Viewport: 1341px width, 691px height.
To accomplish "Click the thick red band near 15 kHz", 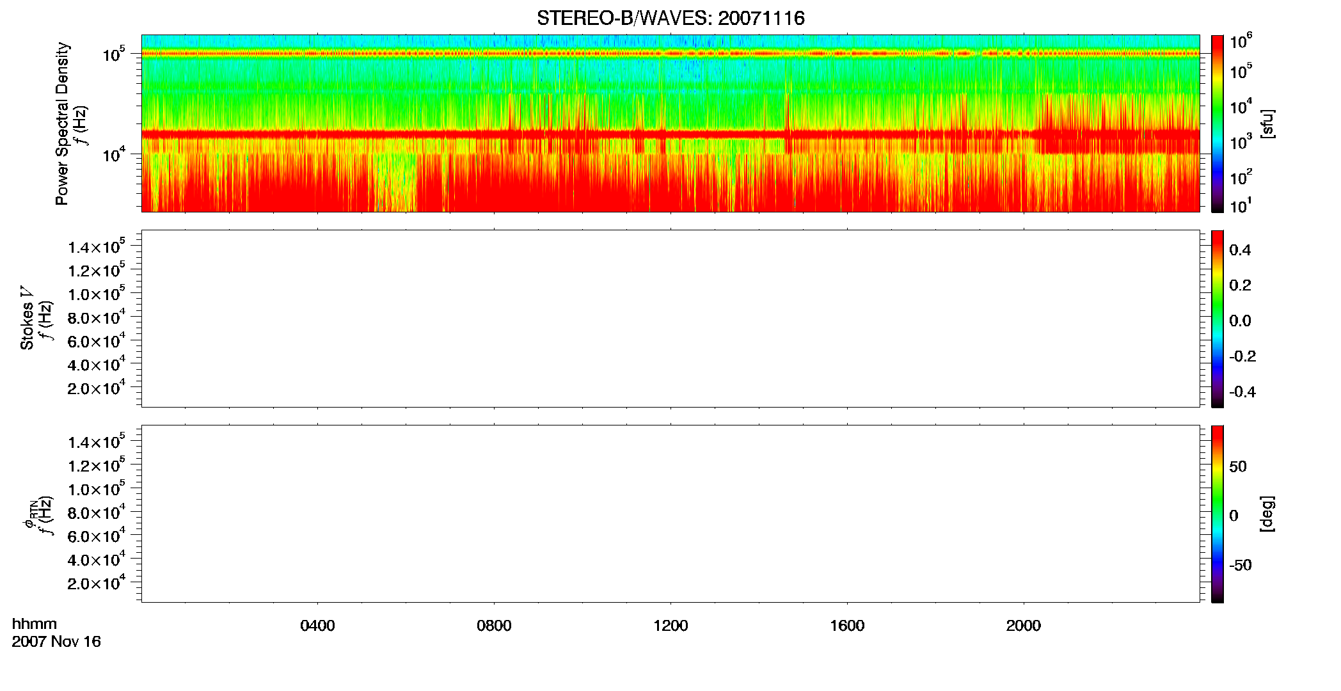I will point(670,134).
